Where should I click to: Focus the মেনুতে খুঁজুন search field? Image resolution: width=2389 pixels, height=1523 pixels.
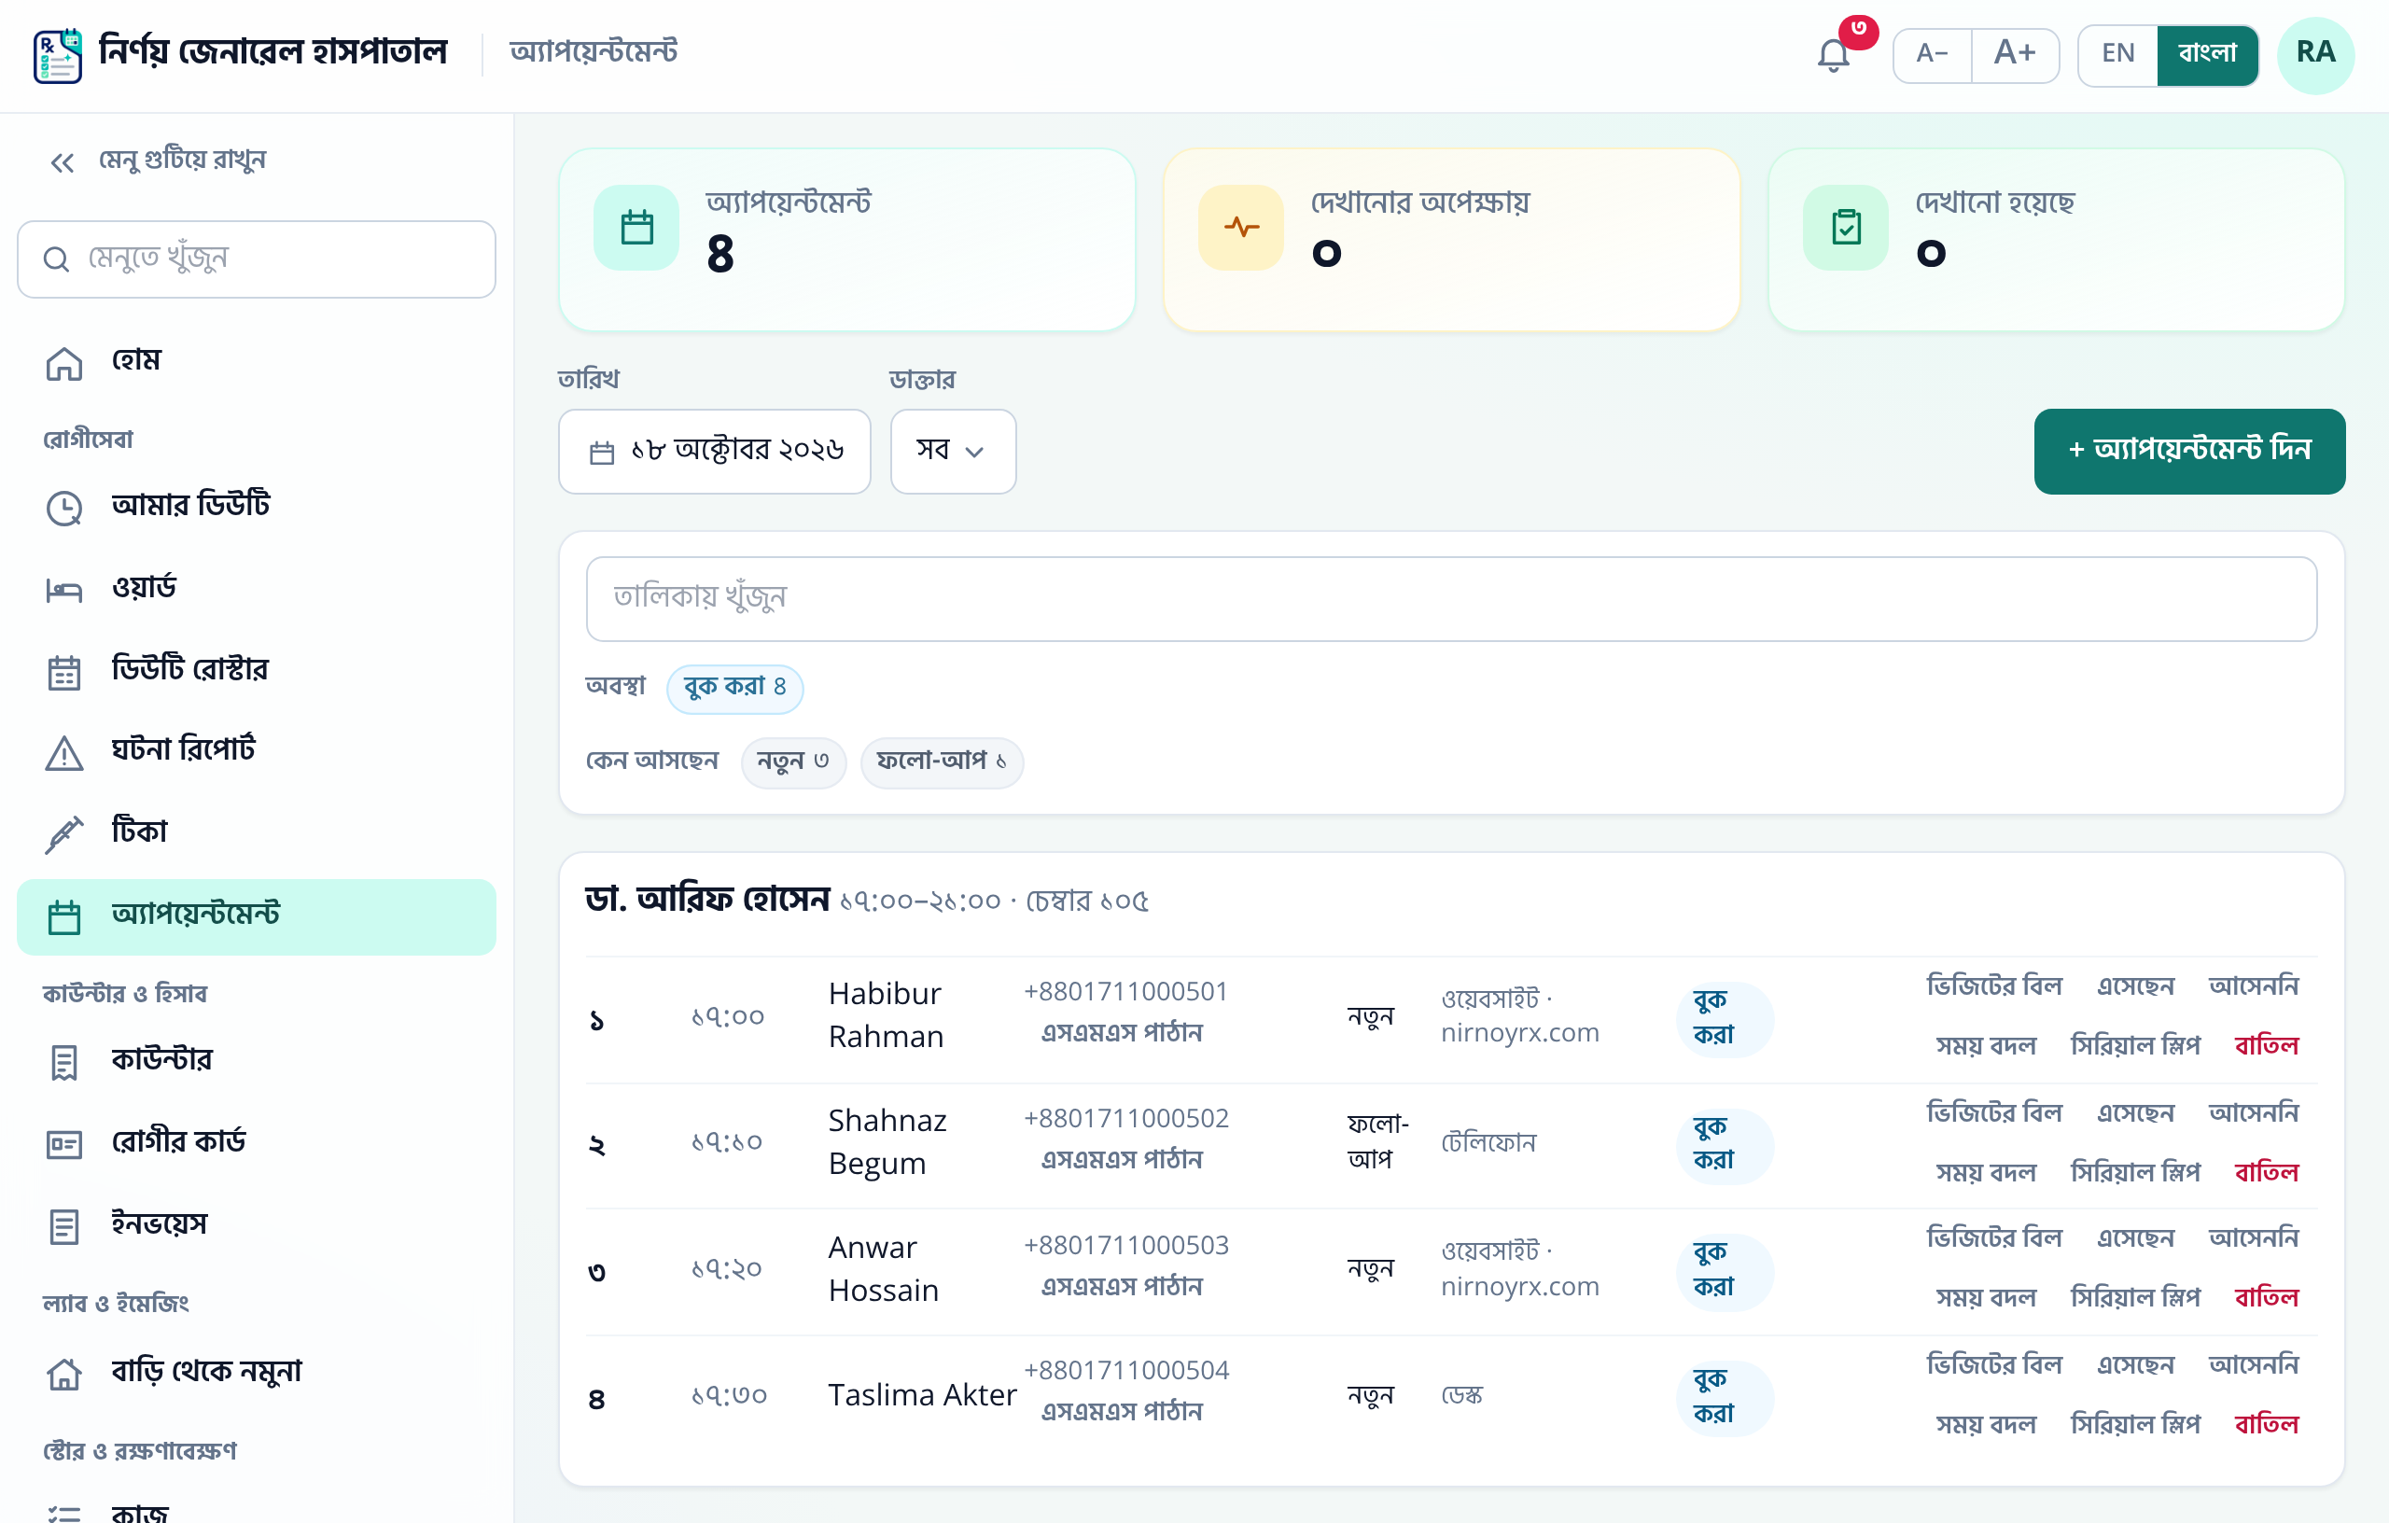pyautogui.click(x=256, y=258)
